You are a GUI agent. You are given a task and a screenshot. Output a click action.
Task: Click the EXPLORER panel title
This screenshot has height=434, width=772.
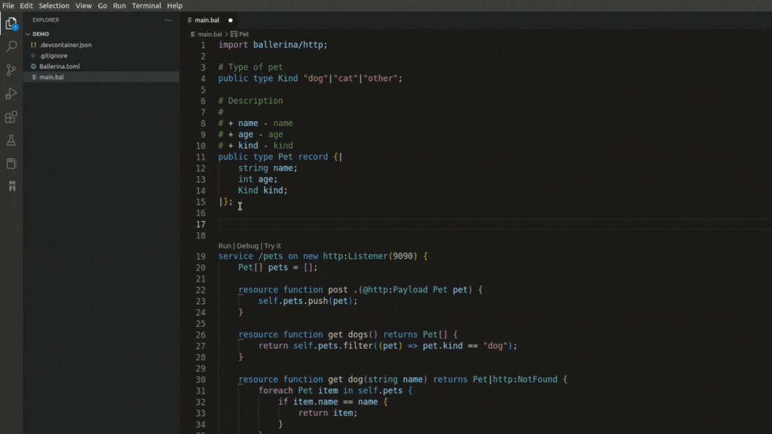(46, 20)
